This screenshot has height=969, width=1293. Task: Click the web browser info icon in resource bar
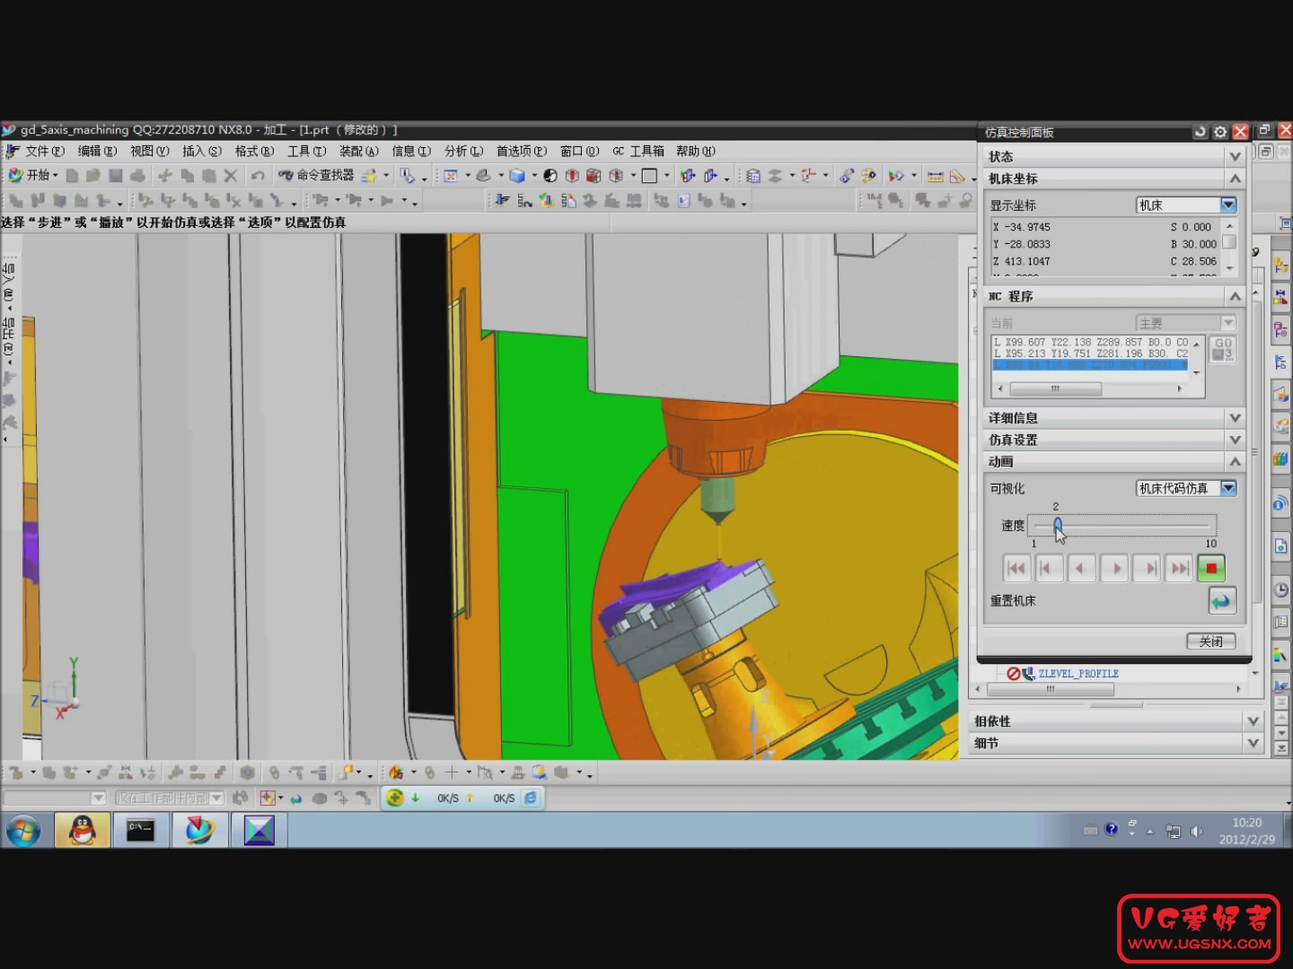(1281, 504)
